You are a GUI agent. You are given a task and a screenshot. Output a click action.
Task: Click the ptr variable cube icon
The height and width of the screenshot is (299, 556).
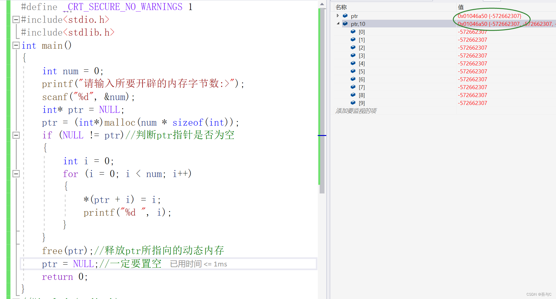click(345, 16)
